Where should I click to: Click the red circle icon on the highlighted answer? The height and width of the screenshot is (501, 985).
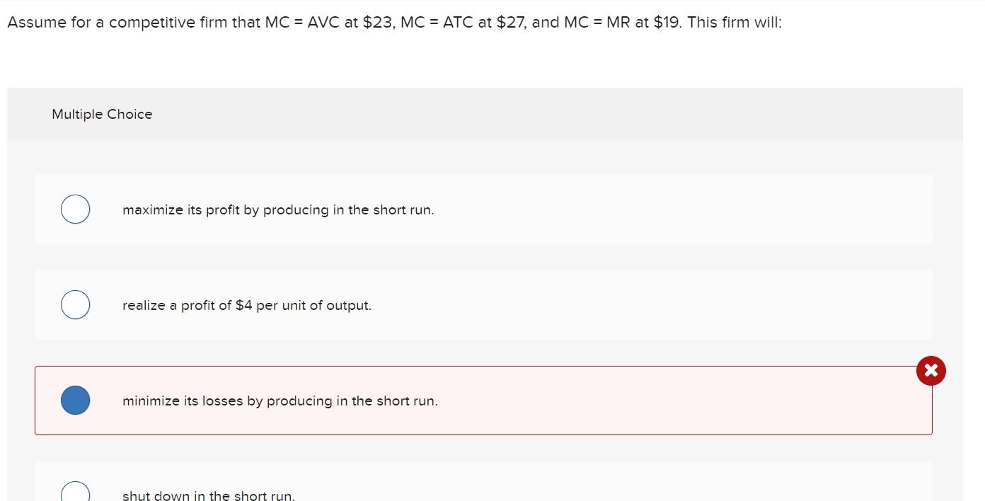point(931,370)
